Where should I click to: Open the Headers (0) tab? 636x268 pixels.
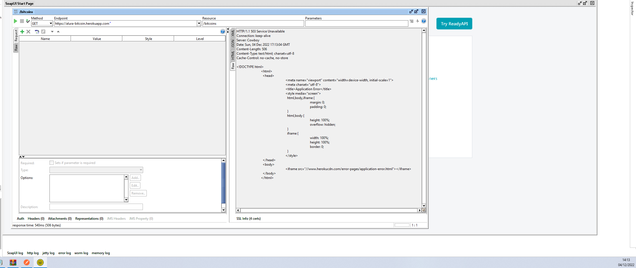36,219
